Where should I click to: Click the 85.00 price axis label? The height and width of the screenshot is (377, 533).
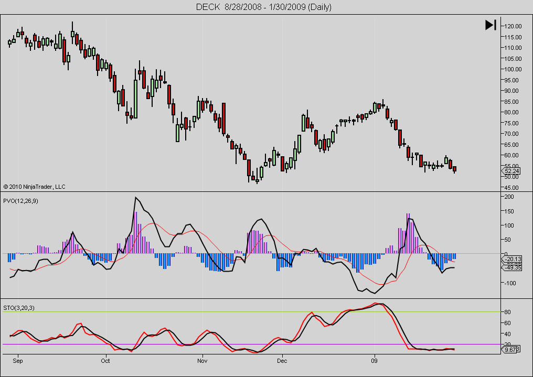click(511, 102)
